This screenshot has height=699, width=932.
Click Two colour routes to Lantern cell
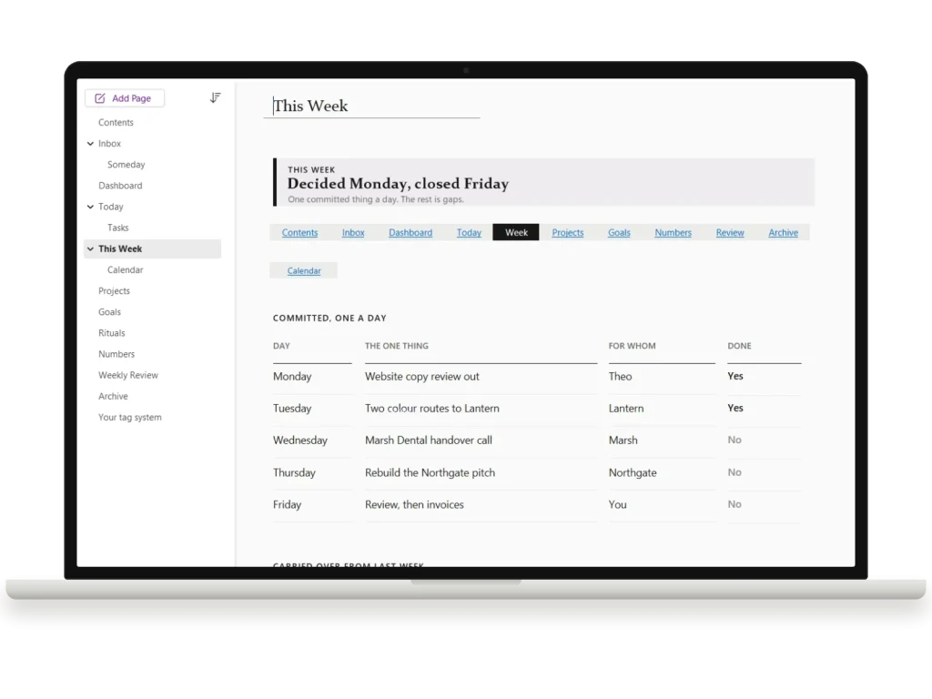[x=432, y=409]
